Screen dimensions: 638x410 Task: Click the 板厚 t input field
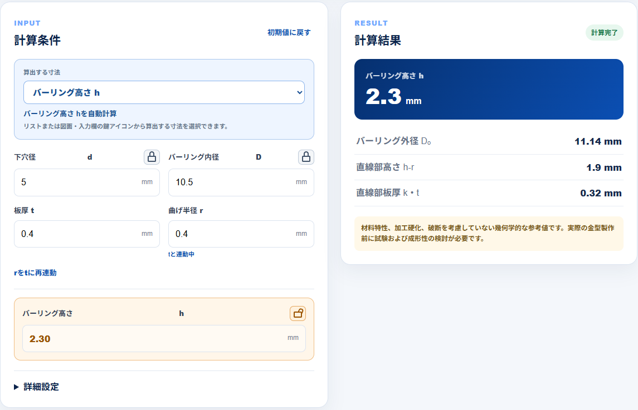pos(87,234)
